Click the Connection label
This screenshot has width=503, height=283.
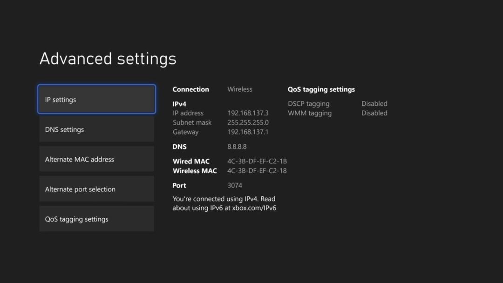click(190, 89)
